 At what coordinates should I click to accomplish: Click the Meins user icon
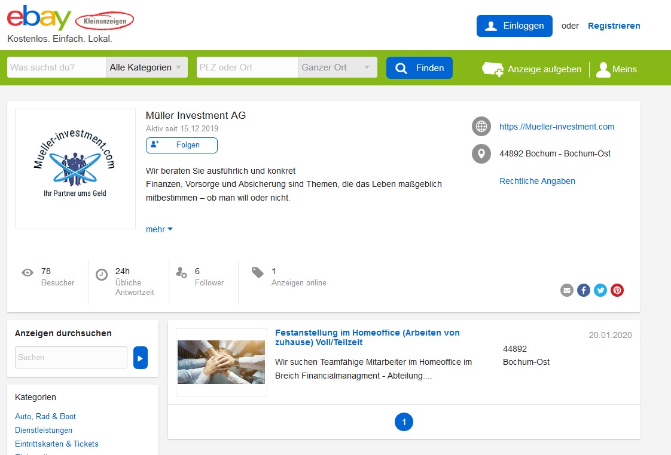point(603,70)
